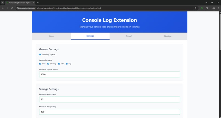Screen dimensions: 221x118
Task: Click the Maximum storage MB field
Action: 109,112
